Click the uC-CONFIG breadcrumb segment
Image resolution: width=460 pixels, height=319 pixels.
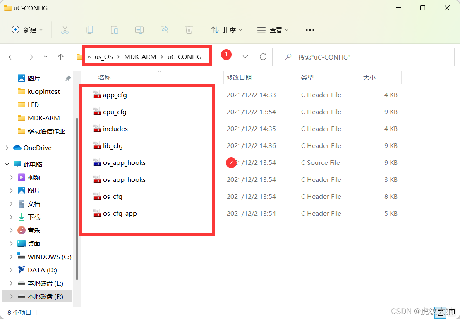pos(184,57)
